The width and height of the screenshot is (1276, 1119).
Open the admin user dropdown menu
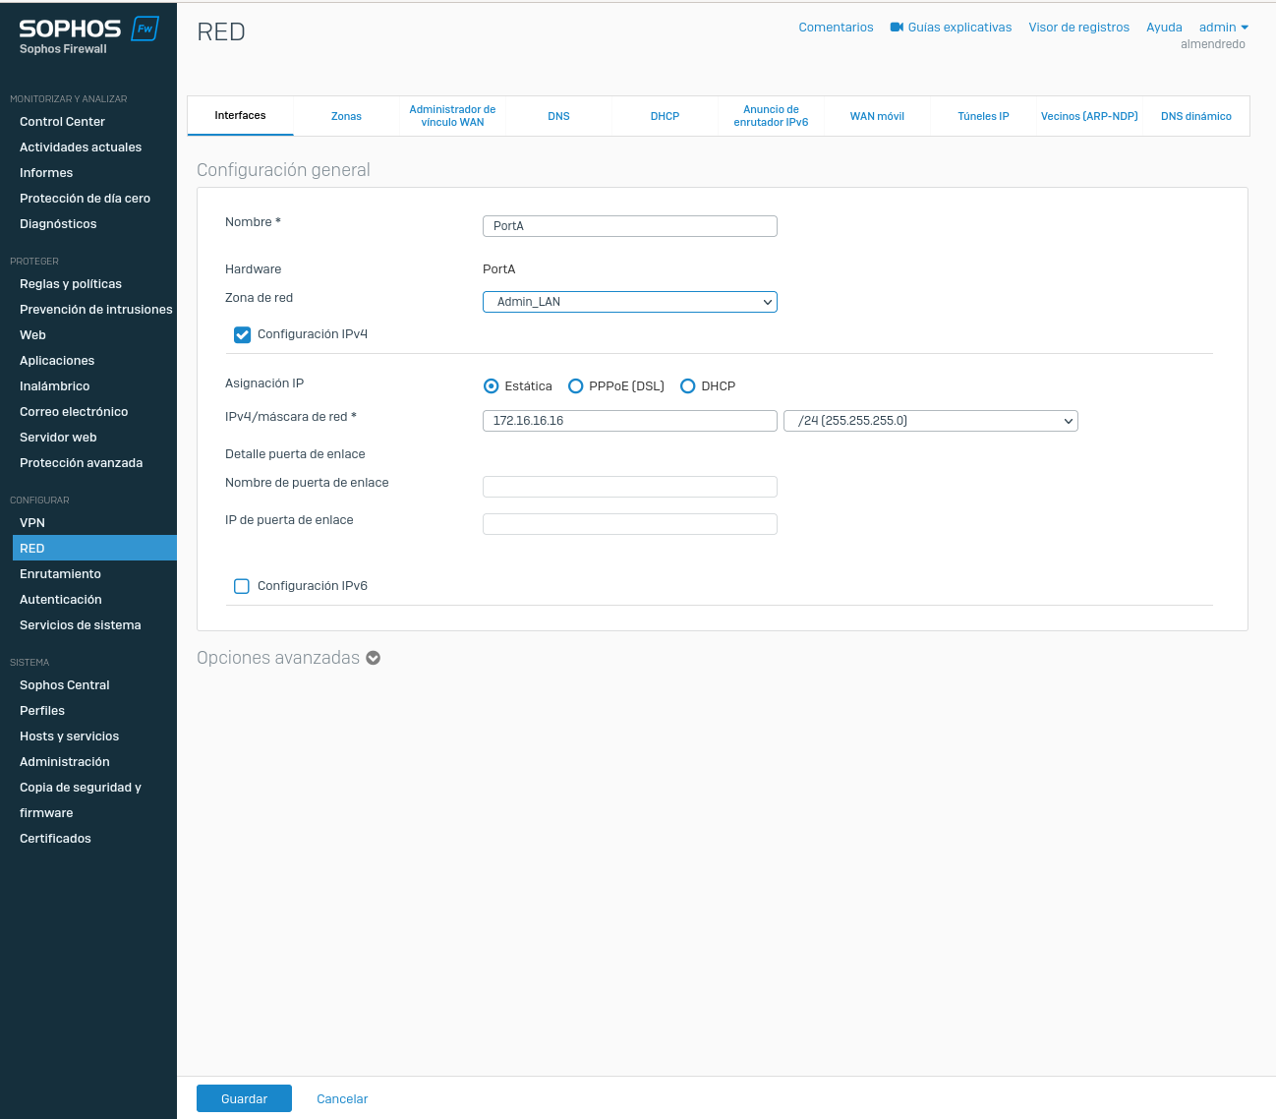[1223, 28]
